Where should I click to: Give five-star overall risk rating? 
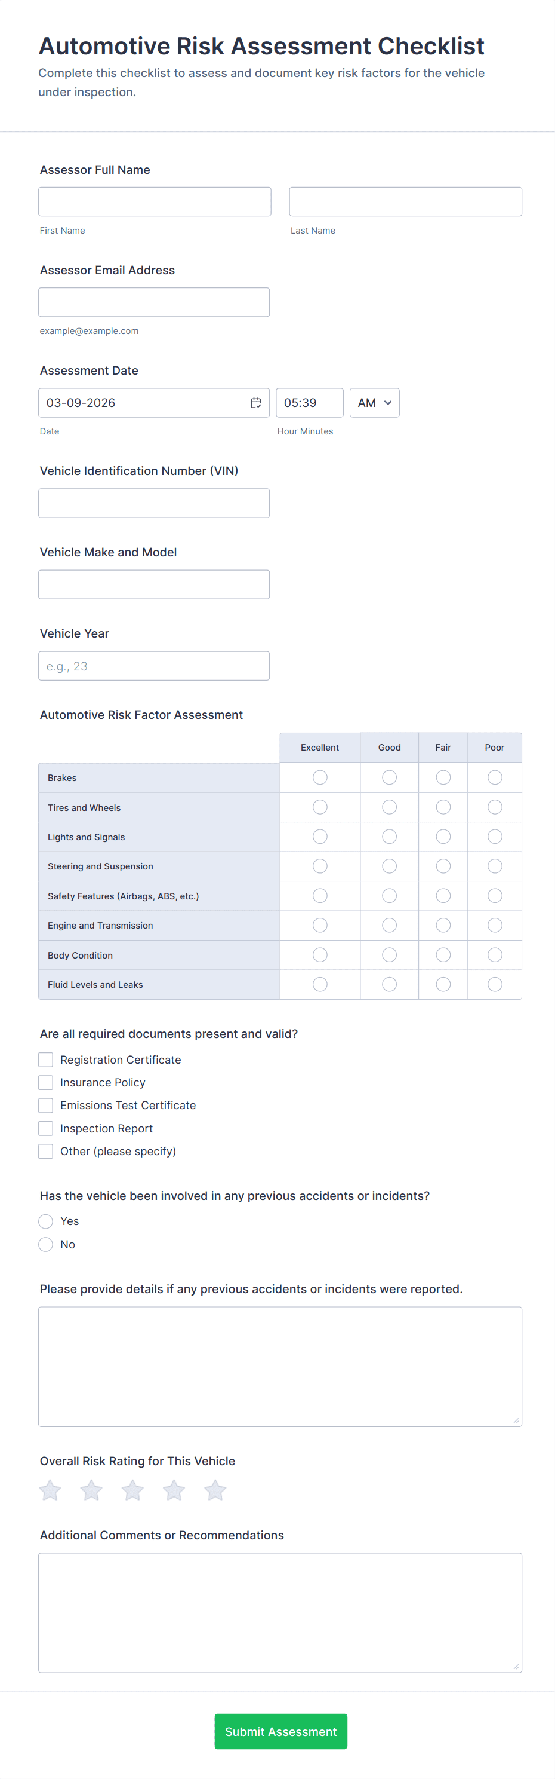click(x=215, y=1490)
